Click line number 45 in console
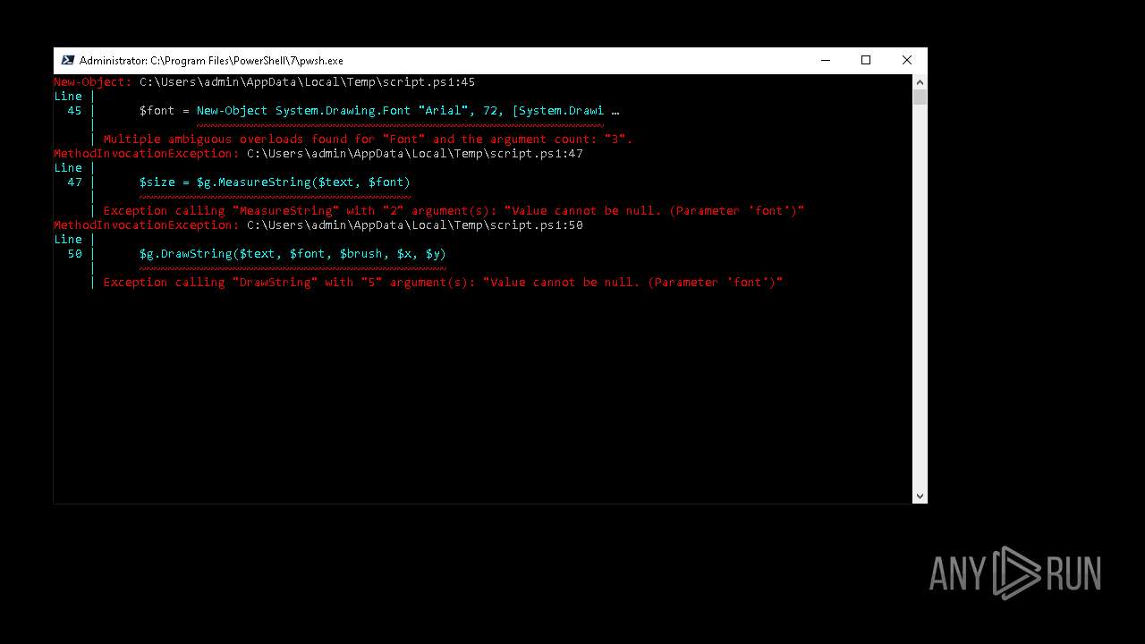1145x644 pixels. pos(75,111)
